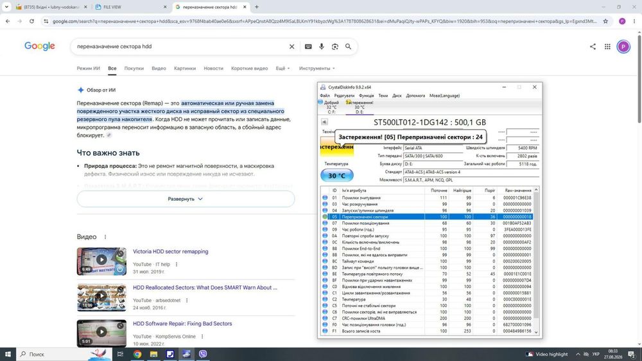Viewport: 642px width, 361px height.
Task: Focus the Chrome address bar URL
Action: (x=324, y=21)
